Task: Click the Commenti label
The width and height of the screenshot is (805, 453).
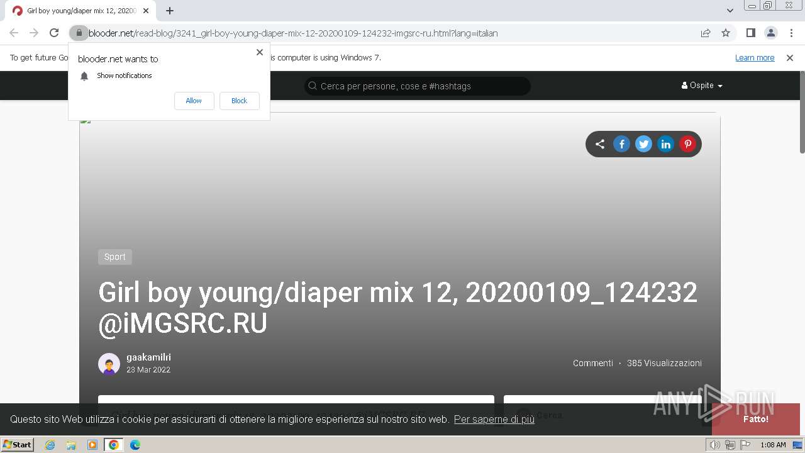Action: (592, 363)
